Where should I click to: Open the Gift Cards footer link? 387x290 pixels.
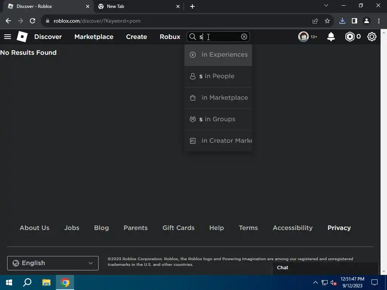(178, 228)
